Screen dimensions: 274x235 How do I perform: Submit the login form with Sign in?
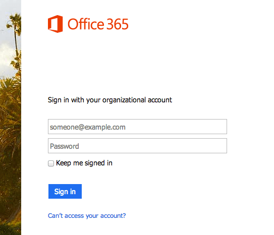(65, 191)
